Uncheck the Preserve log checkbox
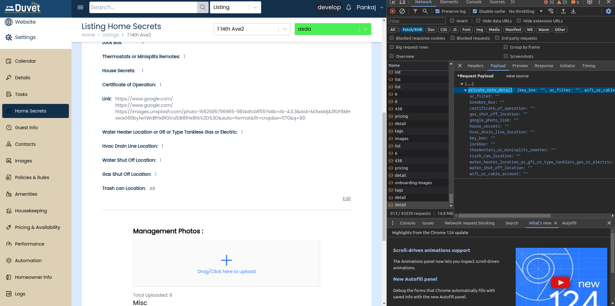615x306 pixels. (437, 11)
